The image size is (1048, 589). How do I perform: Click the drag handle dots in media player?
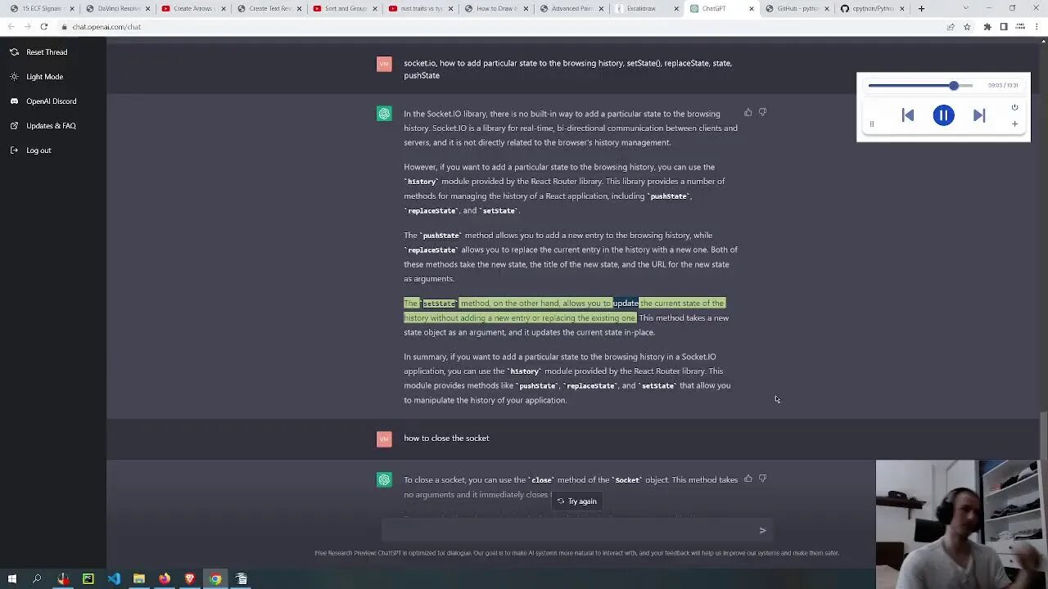(871, 124)
